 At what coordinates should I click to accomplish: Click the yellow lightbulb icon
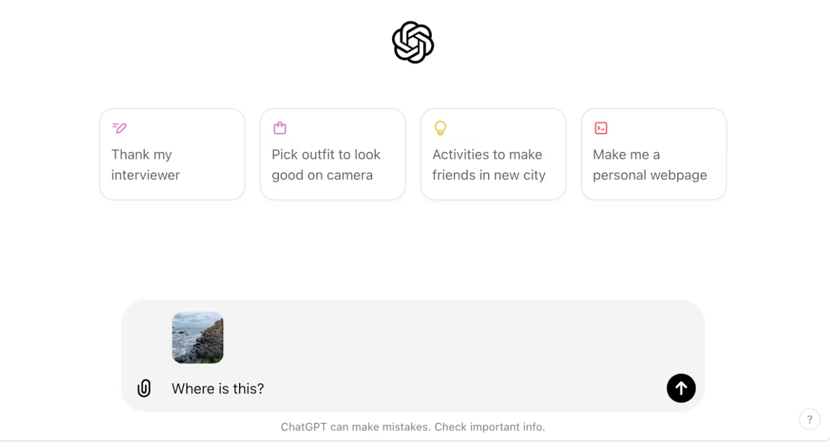(x=440, y=128)
